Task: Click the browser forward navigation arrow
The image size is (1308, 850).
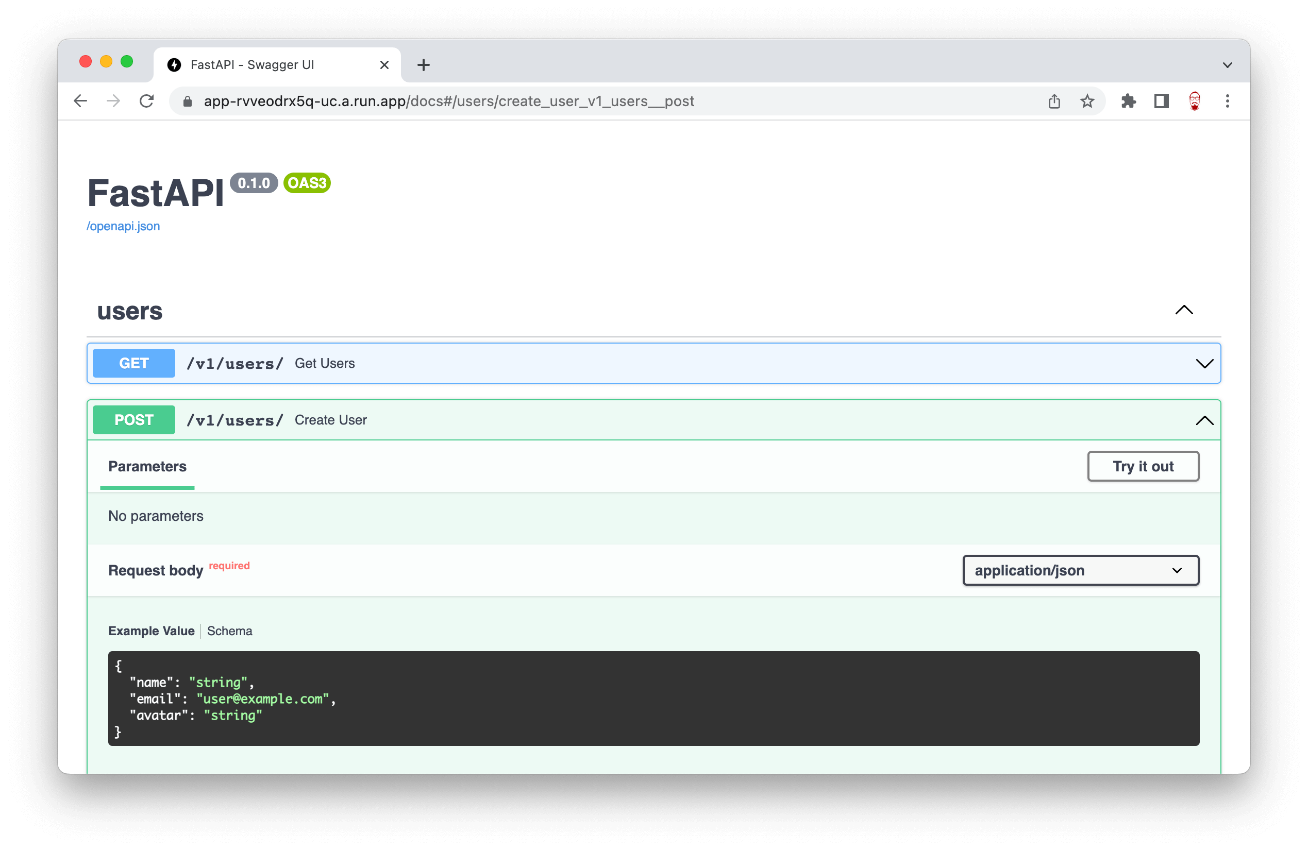Action: tap(113, 101)
